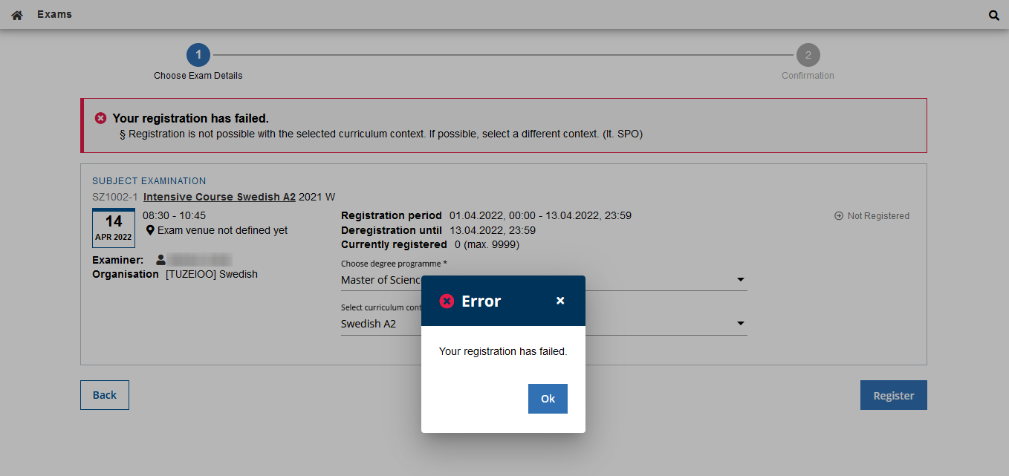Click the Register button
Viewport: 1009px width, 476px height.
coord(893,395)
